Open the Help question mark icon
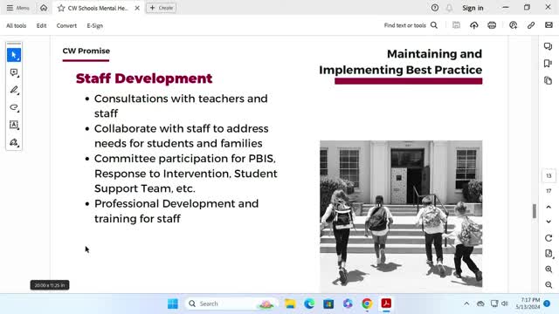 click(x=435, y=8)
